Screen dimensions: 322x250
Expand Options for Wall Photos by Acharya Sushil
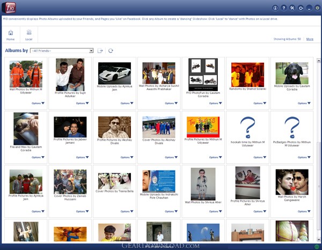pyautogui.click(x=171, y=103)
